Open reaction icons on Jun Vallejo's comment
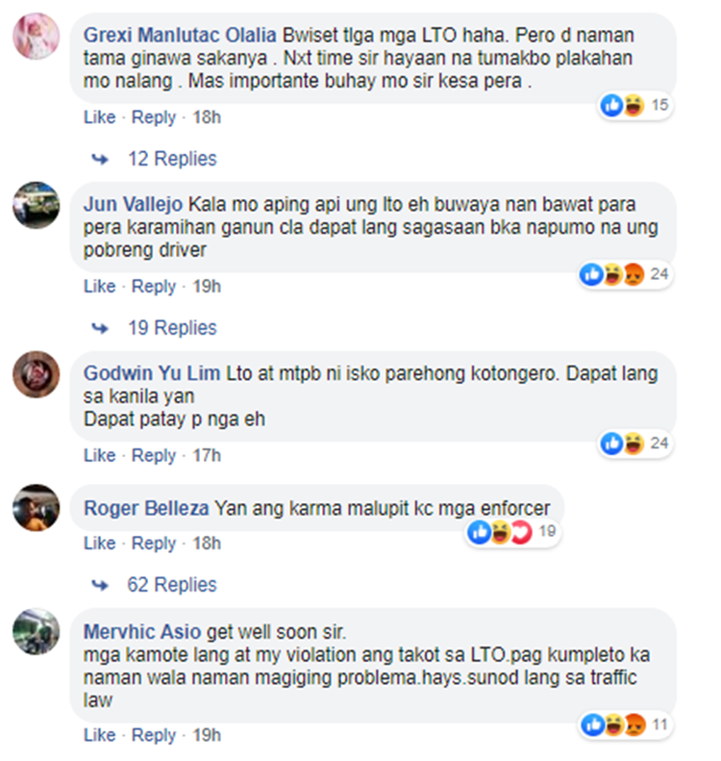Viewport: 721px width, 761px height. coord(625,274)
